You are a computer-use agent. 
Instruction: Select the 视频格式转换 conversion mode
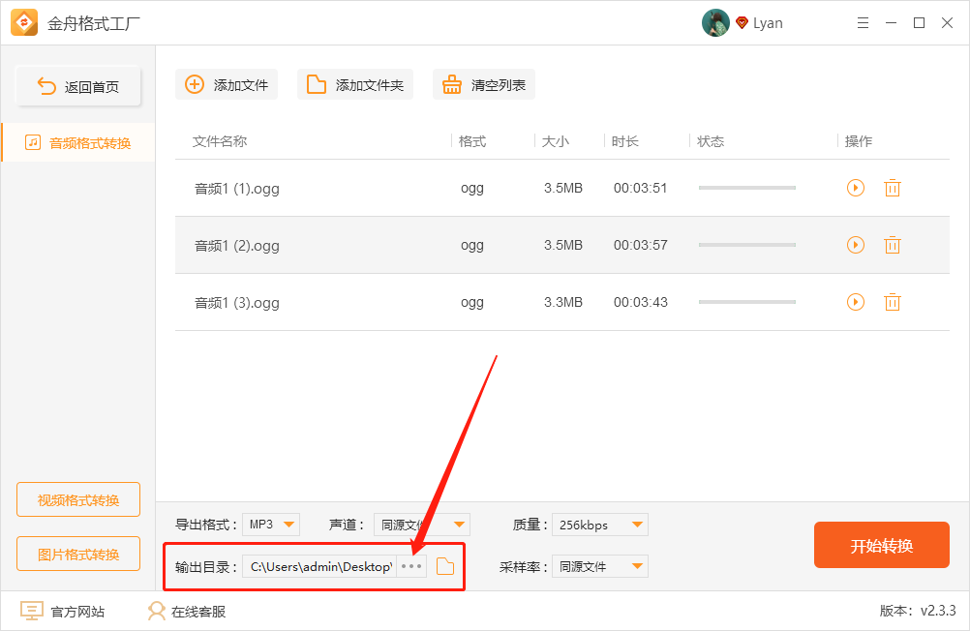(77, 498)
